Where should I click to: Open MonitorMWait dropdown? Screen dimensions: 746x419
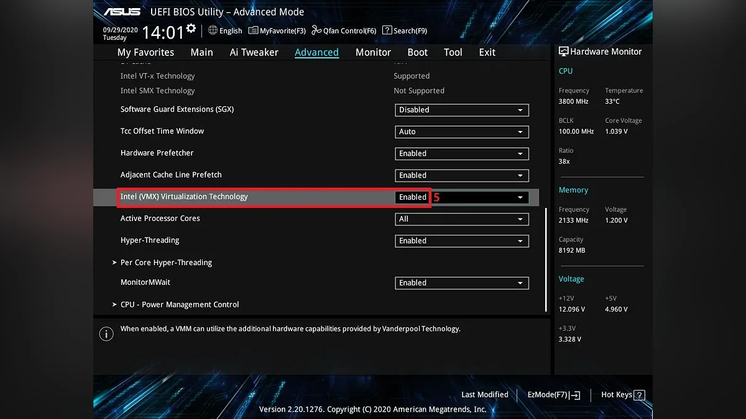(x=462, y=282)
